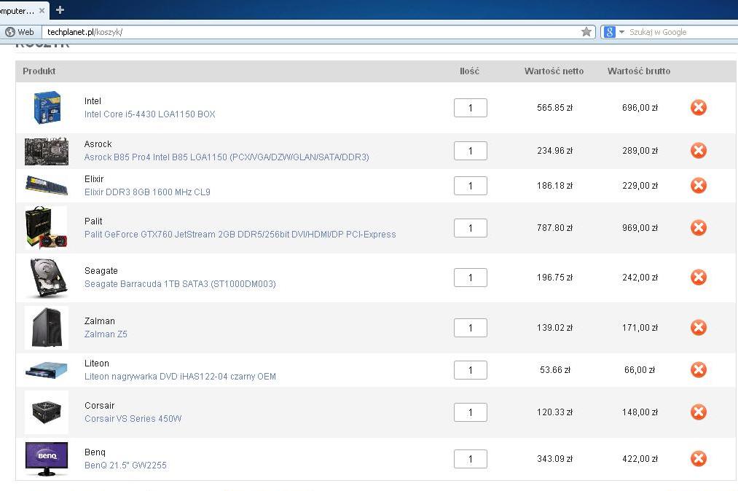Click the Produkt column header
The image size is (738, 491).
pos(39,71)
